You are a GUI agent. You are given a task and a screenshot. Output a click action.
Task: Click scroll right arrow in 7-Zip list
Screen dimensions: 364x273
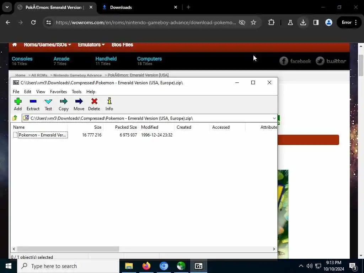(274, 249)
